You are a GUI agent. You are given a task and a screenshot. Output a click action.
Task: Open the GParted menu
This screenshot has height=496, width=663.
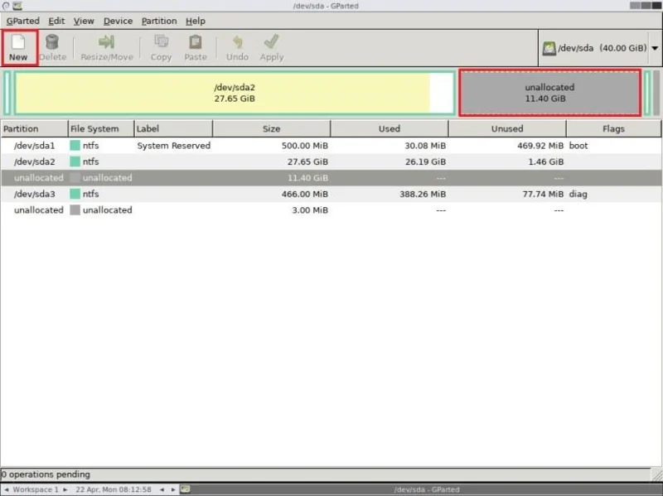click(x=23, y=21)
